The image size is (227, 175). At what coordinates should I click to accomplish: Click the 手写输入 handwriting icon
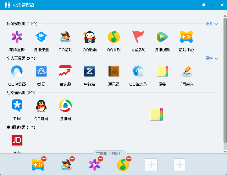[x=186, y=72]
